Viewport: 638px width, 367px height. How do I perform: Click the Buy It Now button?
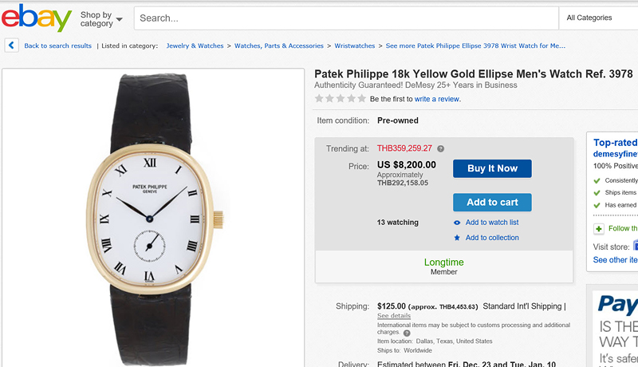tap(492, 168)
